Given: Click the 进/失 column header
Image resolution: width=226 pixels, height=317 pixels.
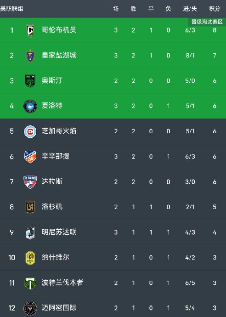Looking at the screenshot, I should coord(190,9).
